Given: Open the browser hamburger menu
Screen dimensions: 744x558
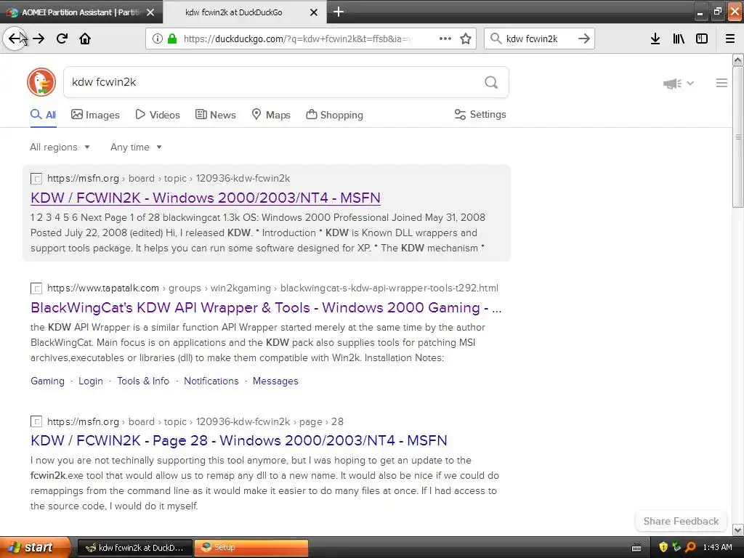Looking at the screenshot, I should pyautogui.click(x=730, y=39).
